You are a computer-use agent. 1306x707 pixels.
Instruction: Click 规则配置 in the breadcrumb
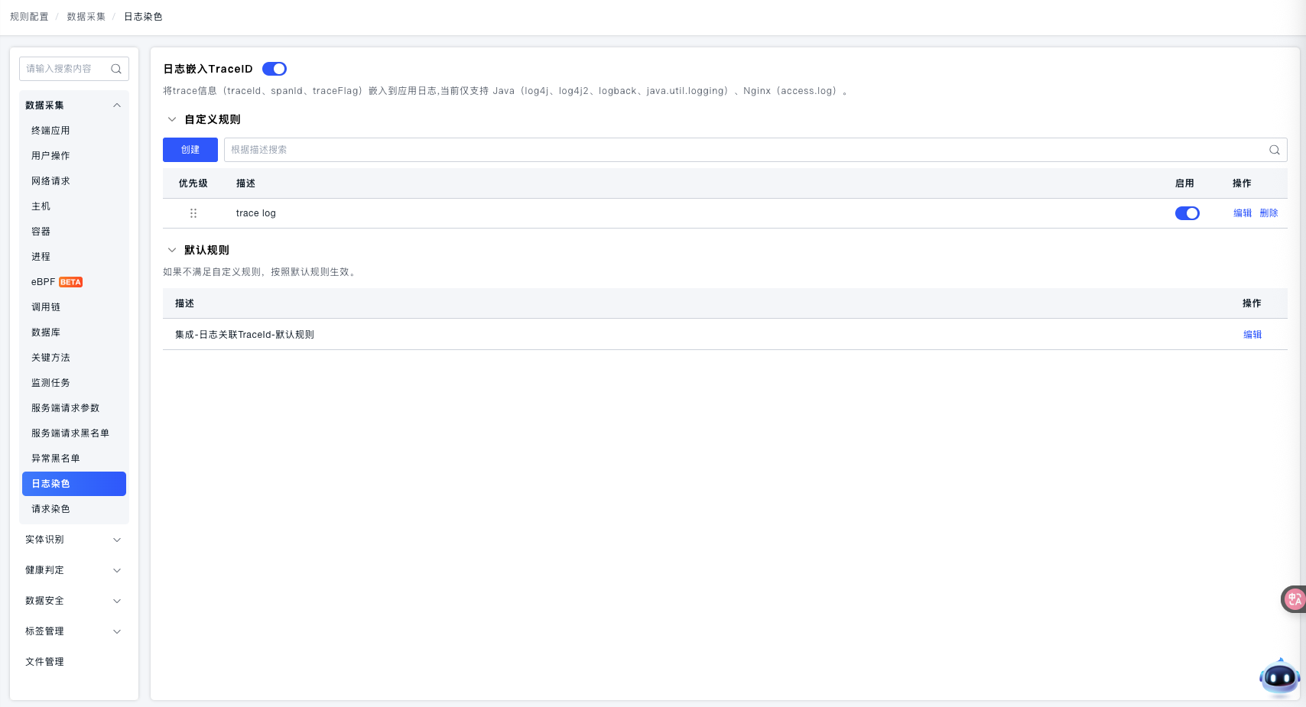(x=29, y=17)
